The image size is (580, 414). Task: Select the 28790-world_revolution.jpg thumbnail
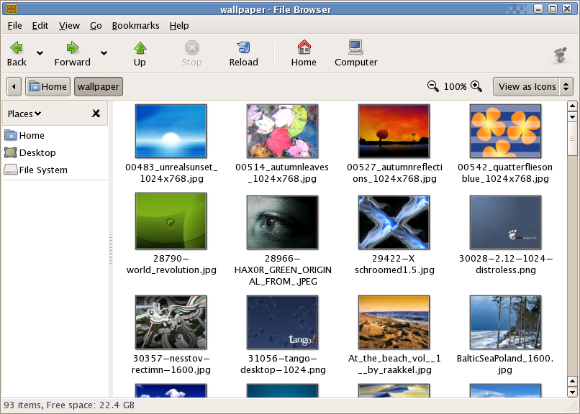pos(171,221)
